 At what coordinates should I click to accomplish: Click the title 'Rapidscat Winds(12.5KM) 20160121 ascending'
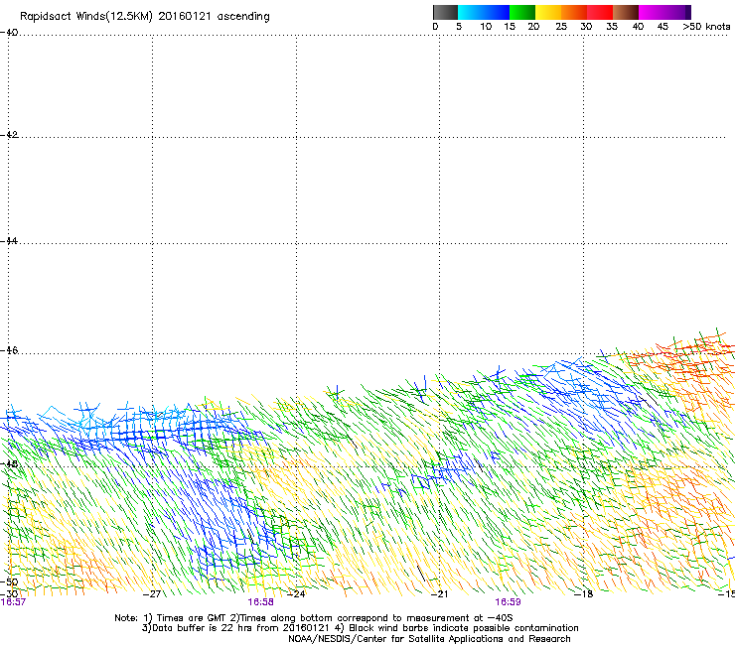145,17
